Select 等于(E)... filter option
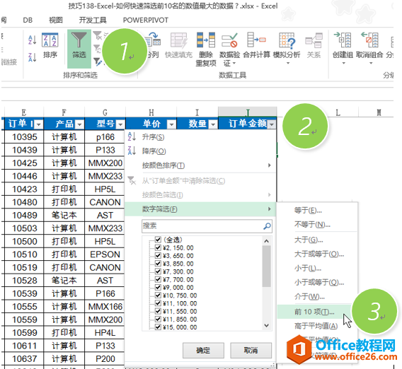402x369 pixels. tap(308, 211)
